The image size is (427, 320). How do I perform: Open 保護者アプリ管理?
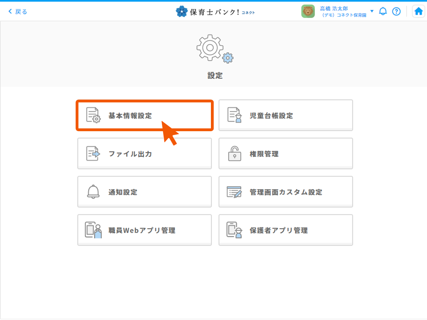(x=286, y=230)
